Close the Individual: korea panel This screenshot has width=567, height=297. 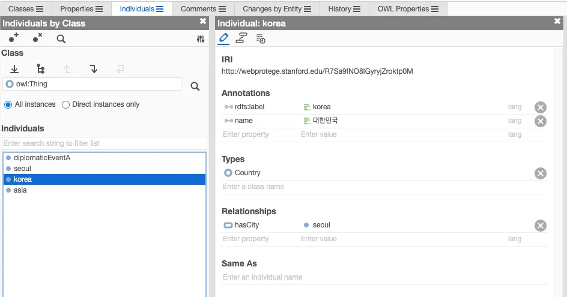tap(557, 22)
